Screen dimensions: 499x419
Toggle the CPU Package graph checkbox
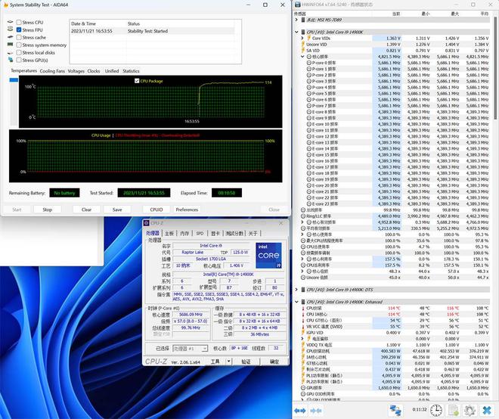pyautogui.click(x=137, y=81)
